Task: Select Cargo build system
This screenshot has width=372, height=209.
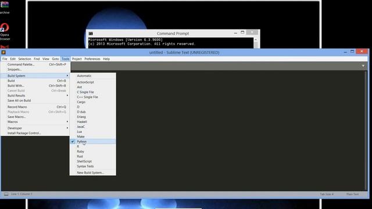Action: (x=93, y=102)
